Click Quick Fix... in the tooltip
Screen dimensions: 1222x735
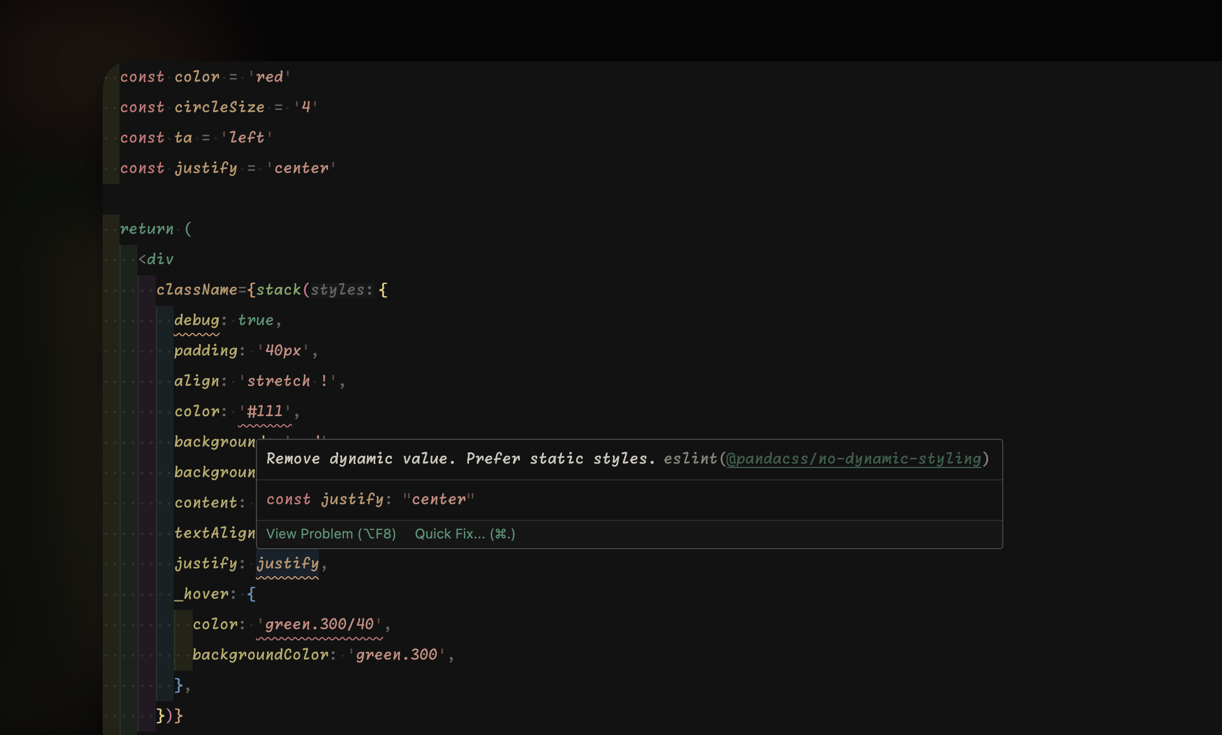pos(465,534)
